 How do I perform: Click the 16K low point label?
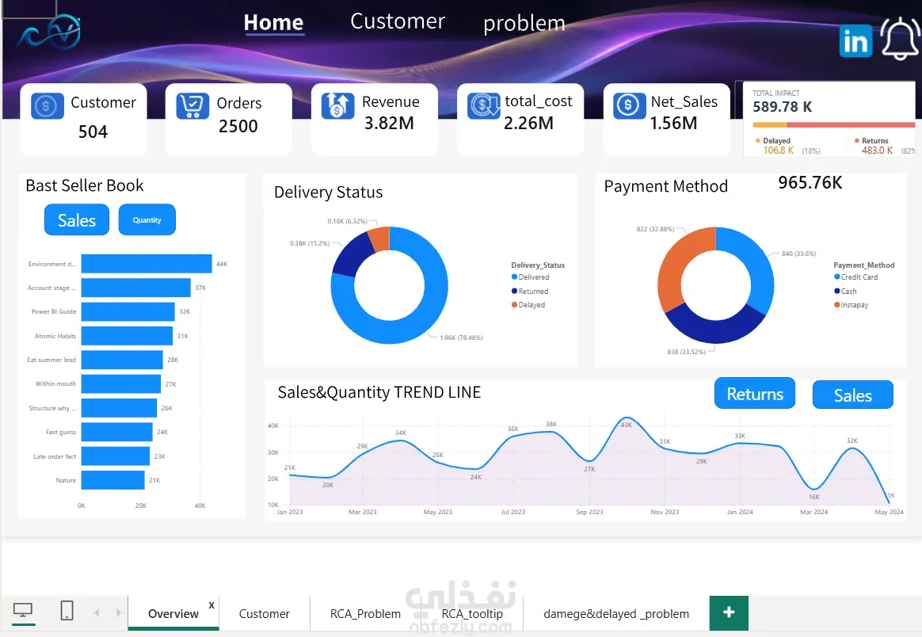pos(813,497)
